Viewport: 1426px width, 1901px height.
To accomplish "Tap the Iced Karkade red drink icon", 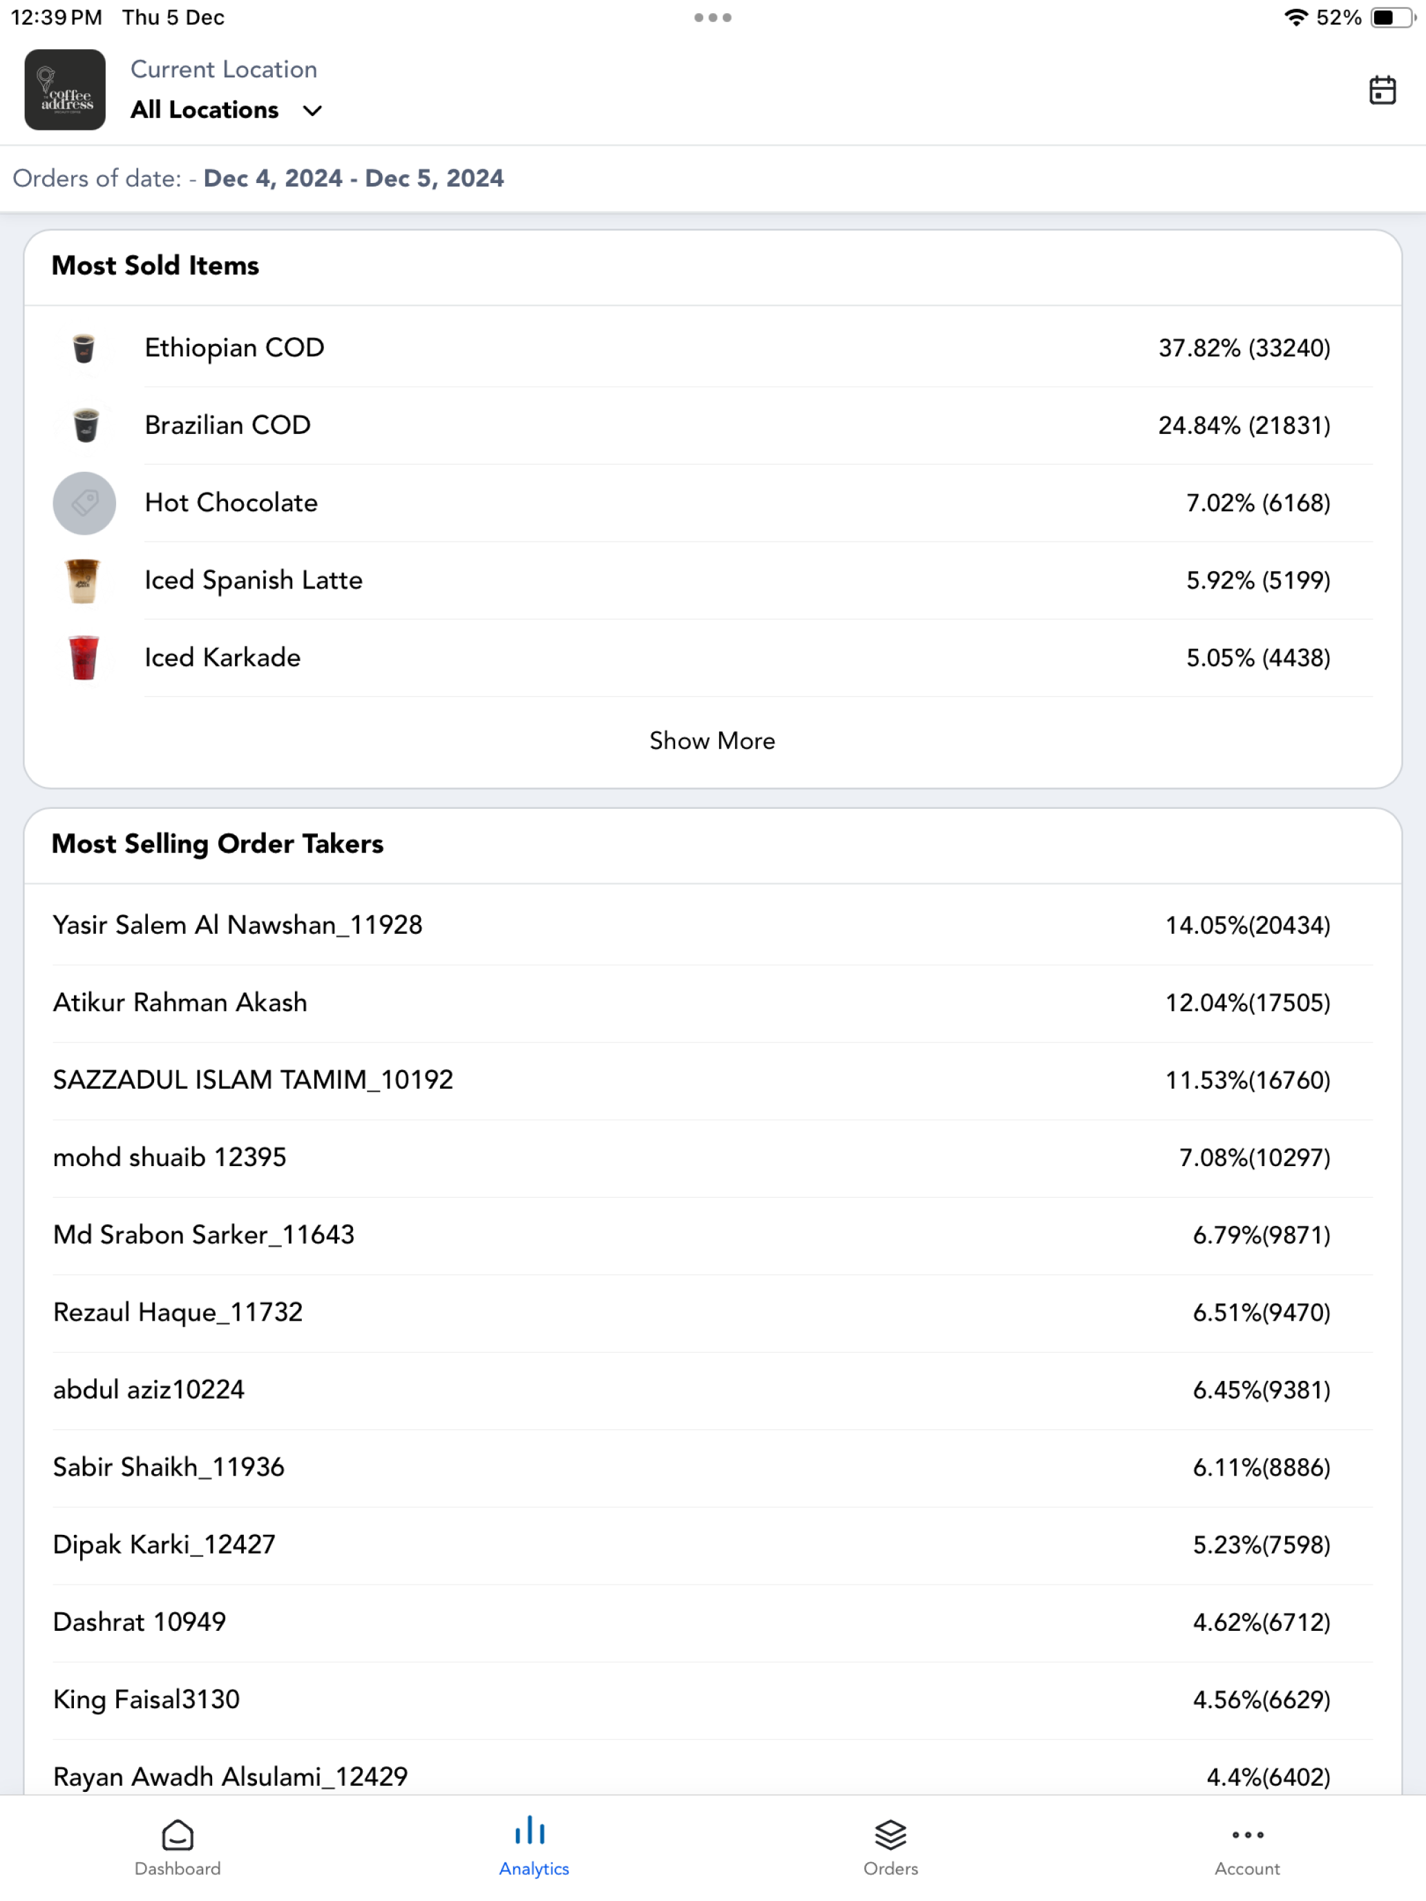I will [x=84, y=658].
